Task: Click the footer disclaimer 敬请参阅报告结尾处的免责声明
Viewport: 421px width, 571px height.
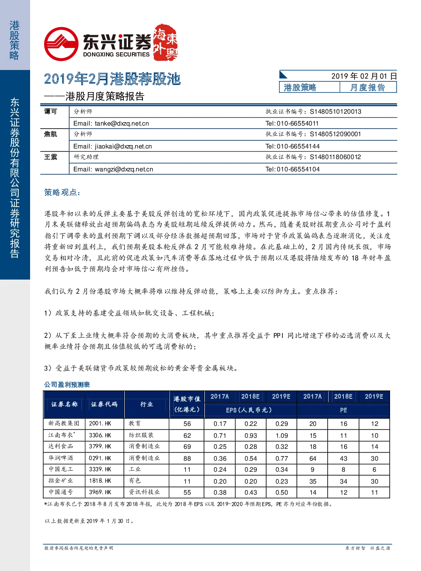Action: point(79,548)
